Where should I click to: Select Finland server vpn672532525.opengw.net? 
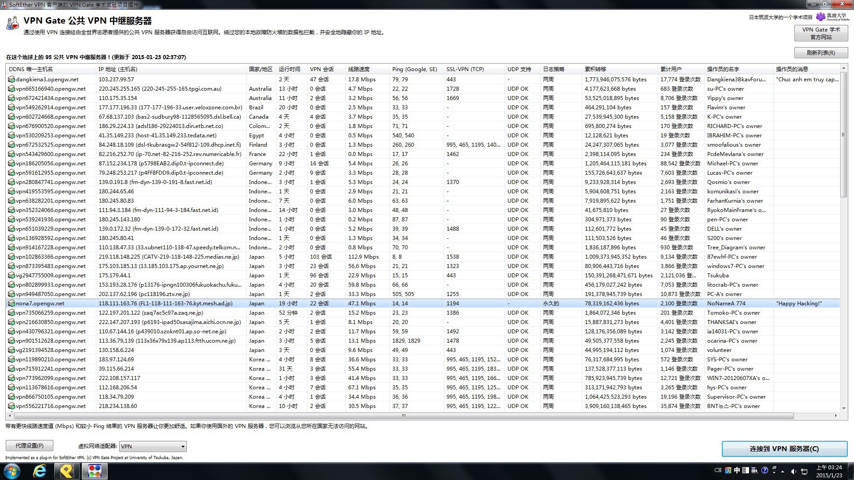click(423, 145)
